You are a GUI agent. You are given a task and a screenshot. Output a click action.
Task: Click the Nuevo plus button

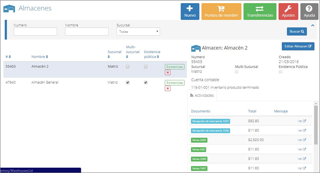pos(190,12)
